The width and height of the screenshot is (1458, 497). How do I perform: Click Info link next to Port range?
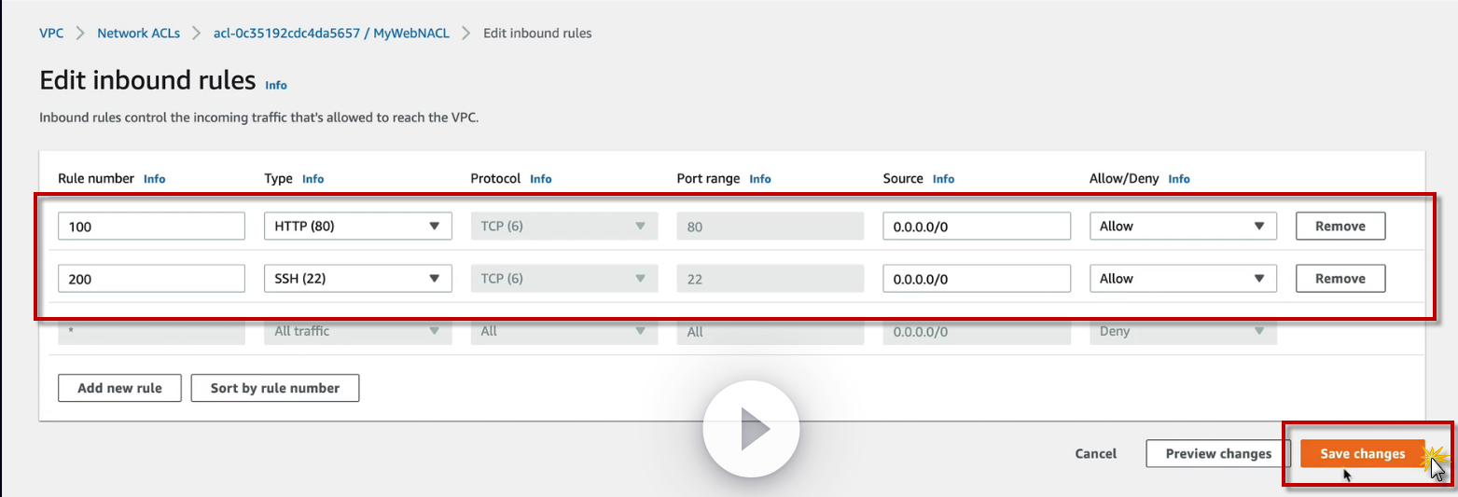pyautogui.click(x=760, y=179)
